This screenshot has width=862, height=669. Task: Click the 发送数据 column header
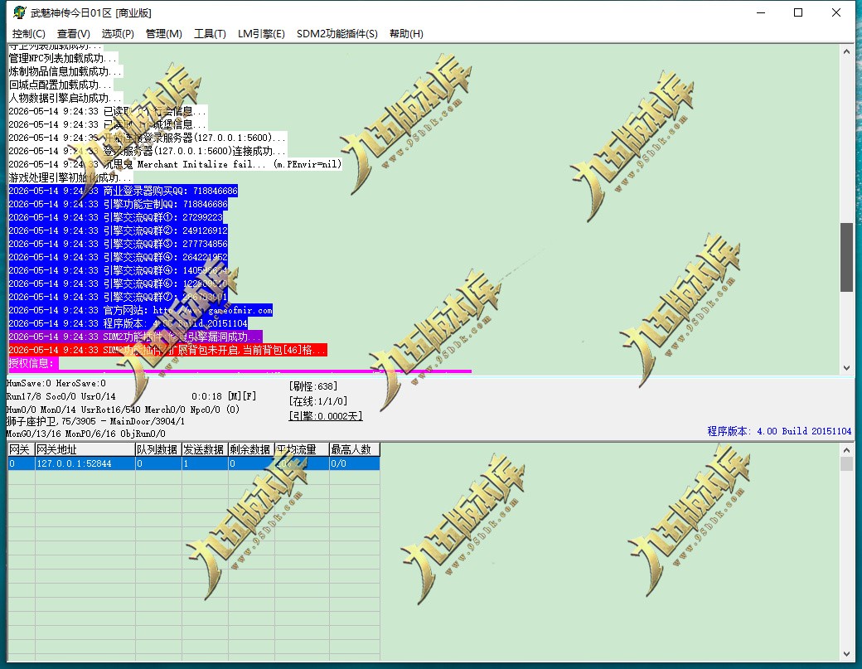click(205, 449)
